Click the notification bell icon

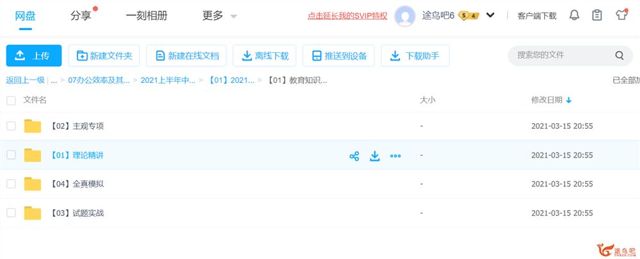click(574, 15)
